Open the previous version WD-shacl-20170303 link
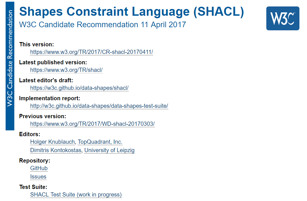This screenshot has width=307, height=201. coord(92,124)
